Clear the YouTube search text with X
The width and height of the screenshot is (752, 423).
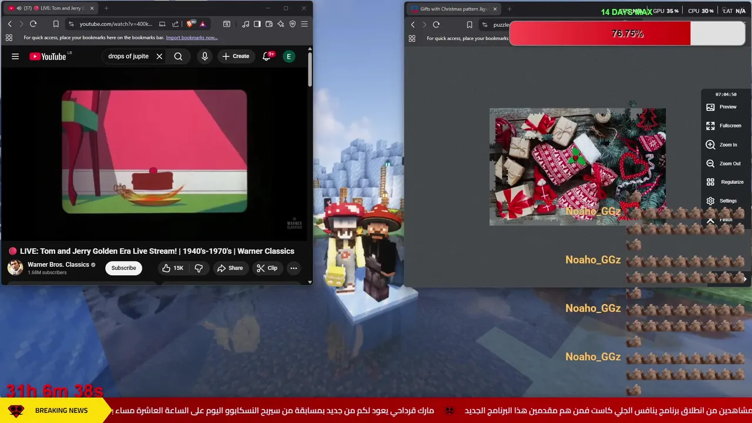tap(159, 56)
